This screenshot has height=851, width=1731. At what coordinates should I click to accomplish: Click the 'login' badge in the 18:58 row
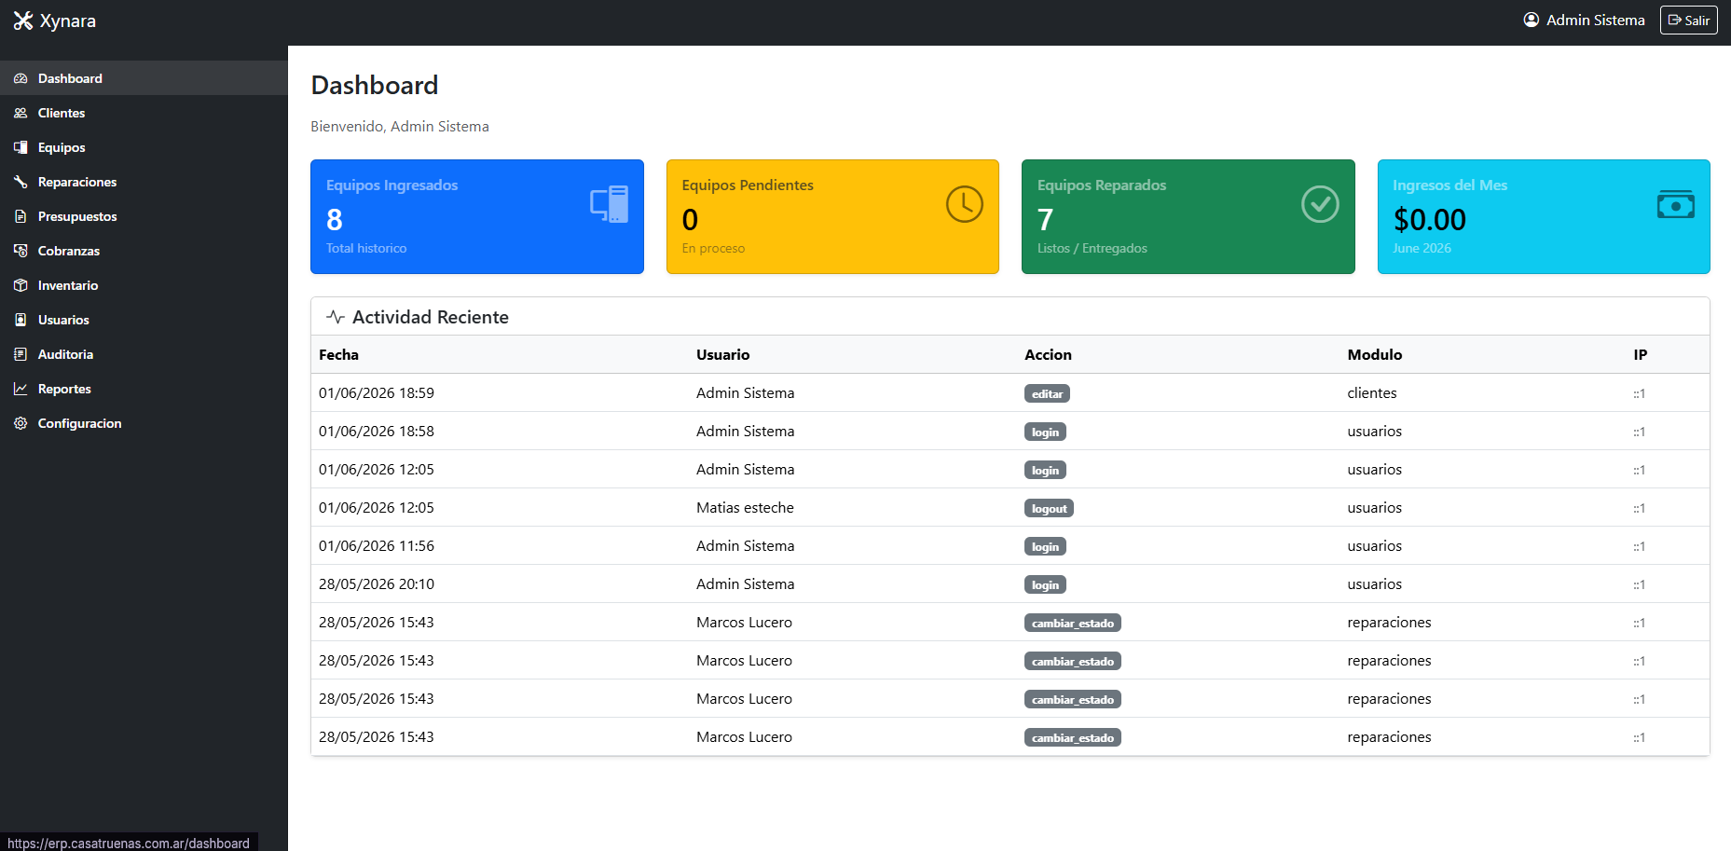coord(1045,432)
